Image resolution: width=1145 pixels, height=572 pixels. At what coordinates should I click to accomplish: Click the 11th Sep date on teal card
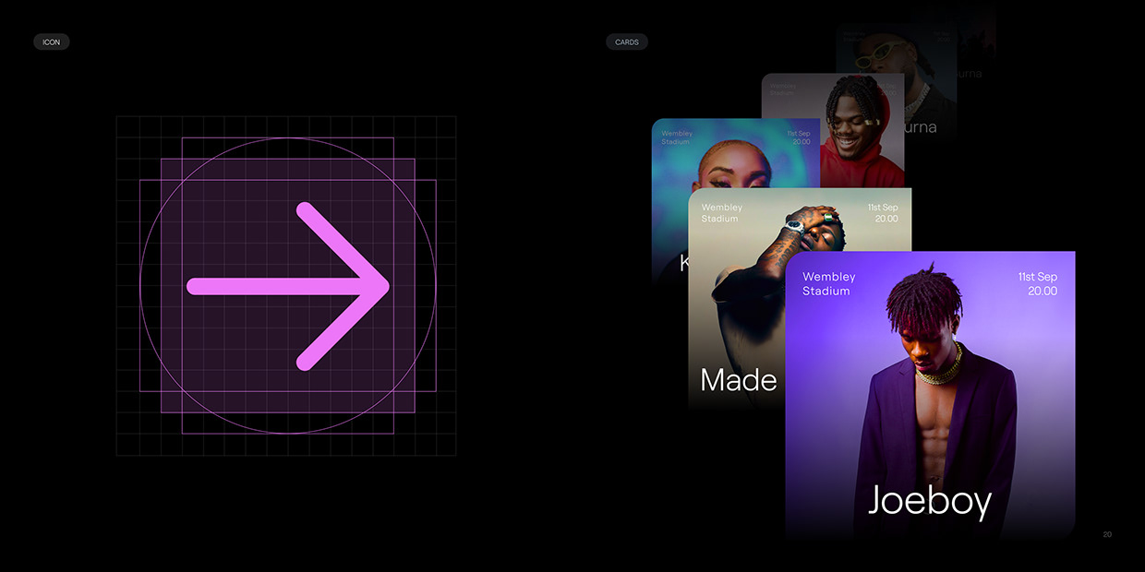799,137
